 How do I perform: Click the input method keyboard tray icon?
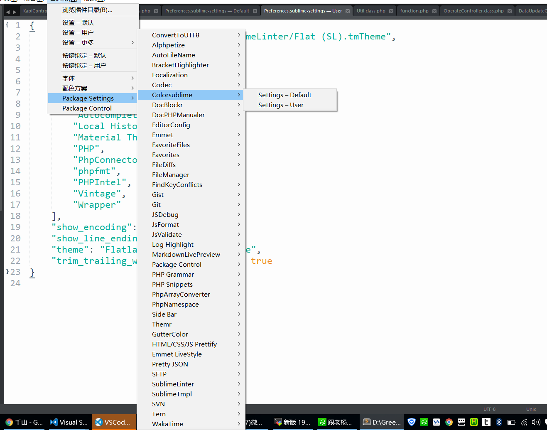[x=461, y=422]
